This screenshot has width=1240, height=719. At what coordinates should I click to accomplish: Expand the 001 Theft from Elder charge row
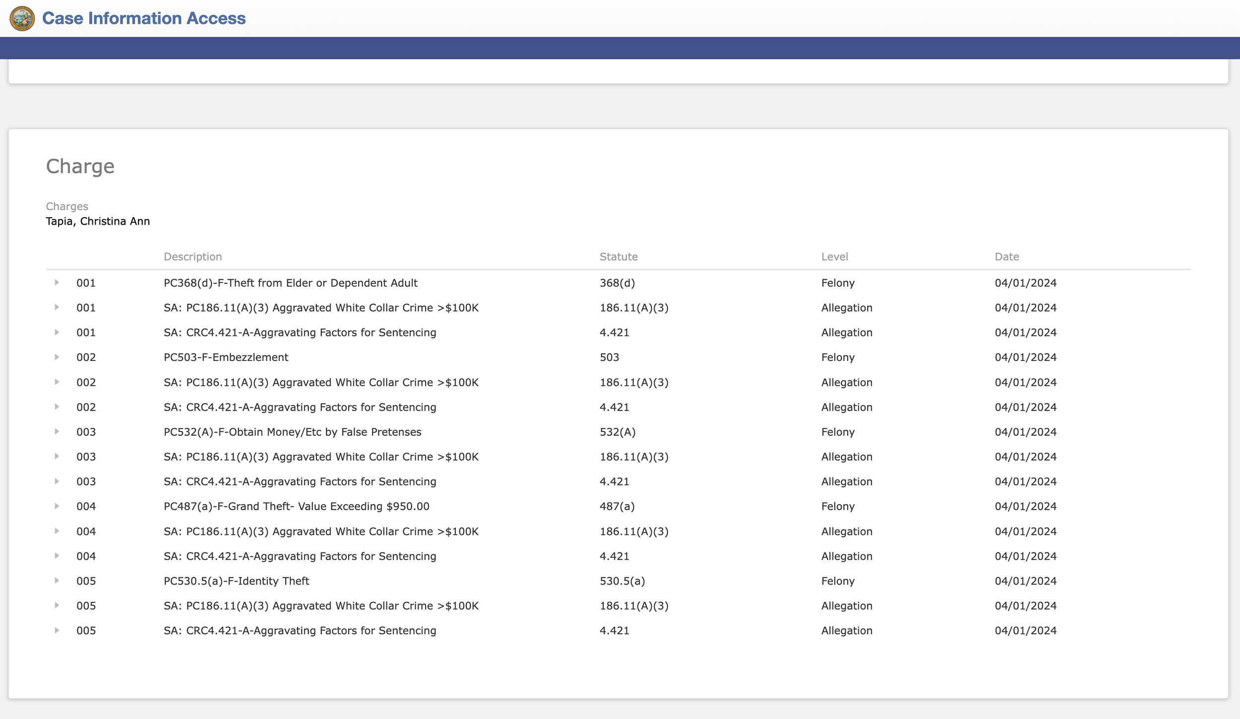57,283
